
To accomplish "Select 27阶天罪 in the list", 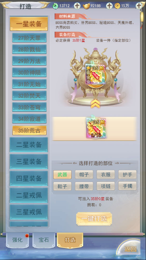I will [x=29, y=38].
